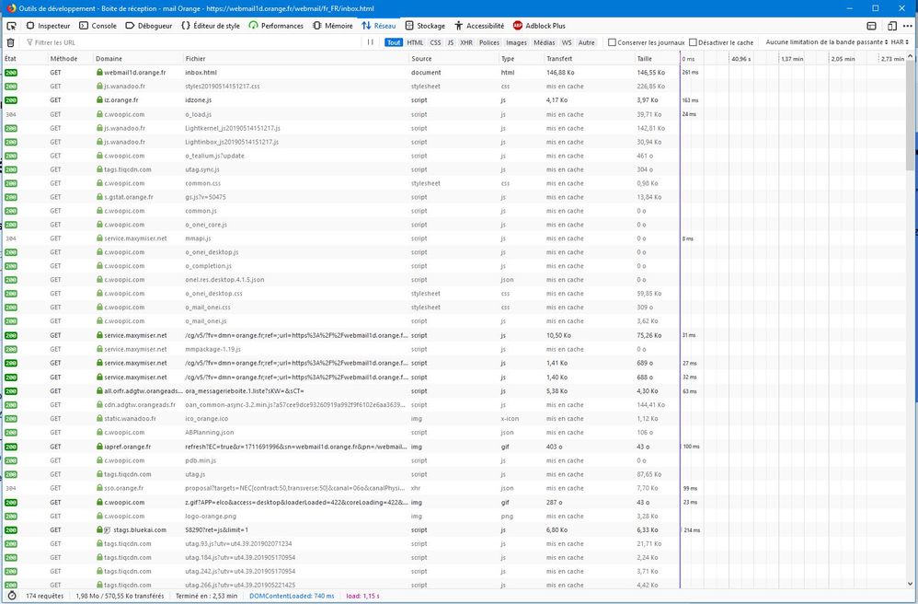This screenshot has width=918, height=604.
Task: Sort requests by the Domaine column header
Action: (109, 58)
